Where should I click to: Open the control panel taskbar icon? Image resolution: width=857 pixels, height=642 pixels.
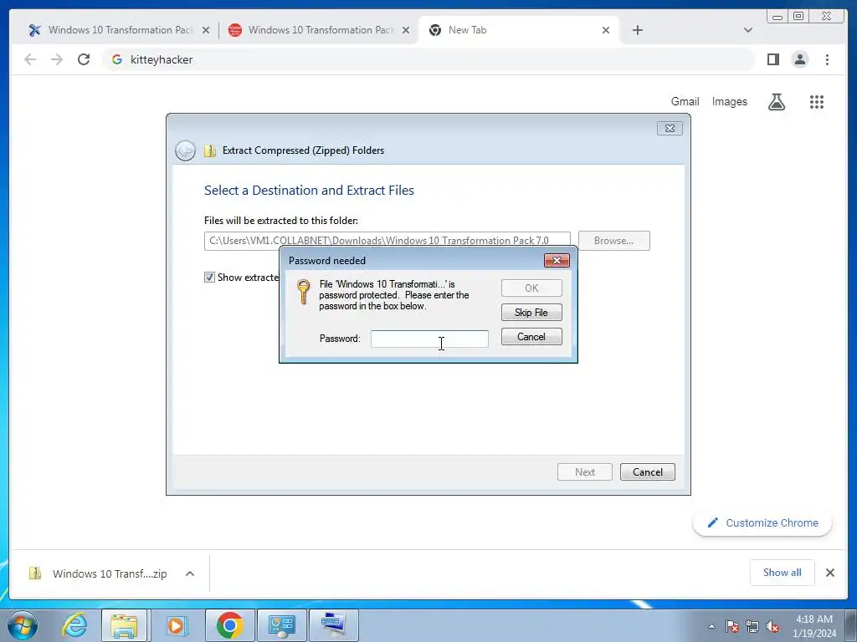pyautogui.click(x=282, y=625)
